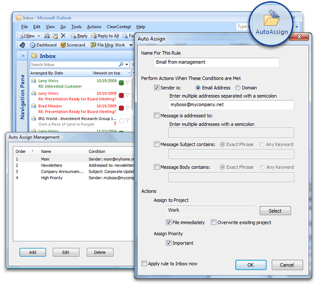Image resolution: width=317 pixels, height=288 pixels.
Task: Open the Dashboard toolbar icon
Action: [32, 45]
